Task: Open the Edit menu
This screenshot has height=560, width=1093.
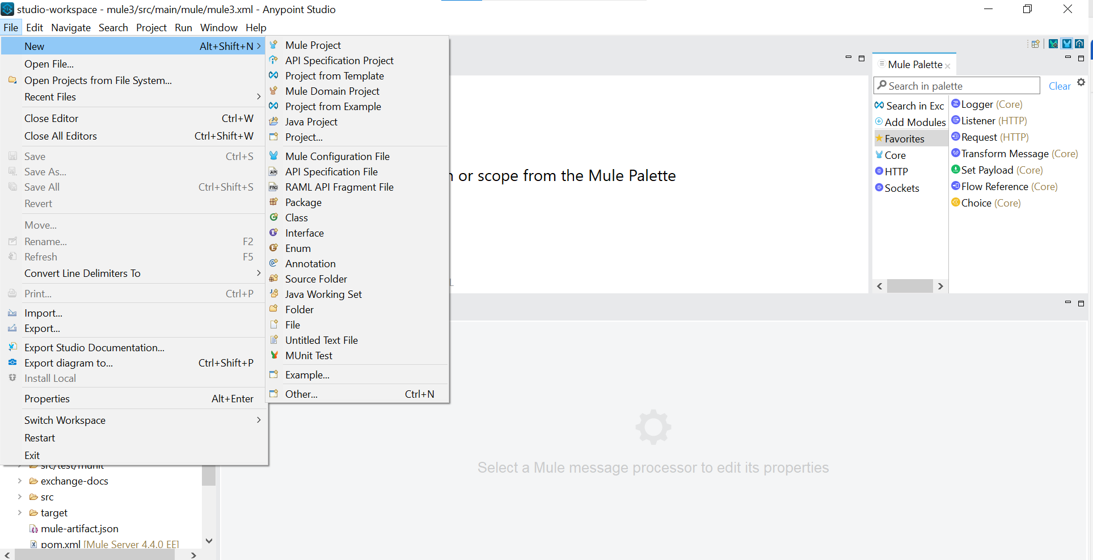Action: click(35, 27)
